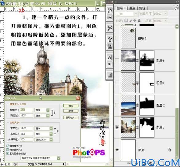Viewport: 180px width, 167px height.
Task: Select the 图层 2 layer image thumbnail
Action: point(128,105)
